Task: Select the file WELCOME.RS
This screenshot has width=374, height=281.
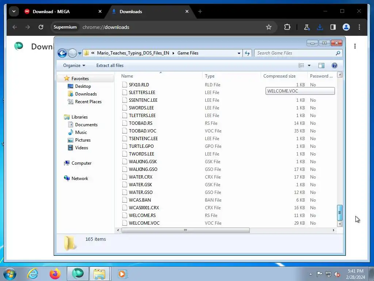Action: pos(142,215)
